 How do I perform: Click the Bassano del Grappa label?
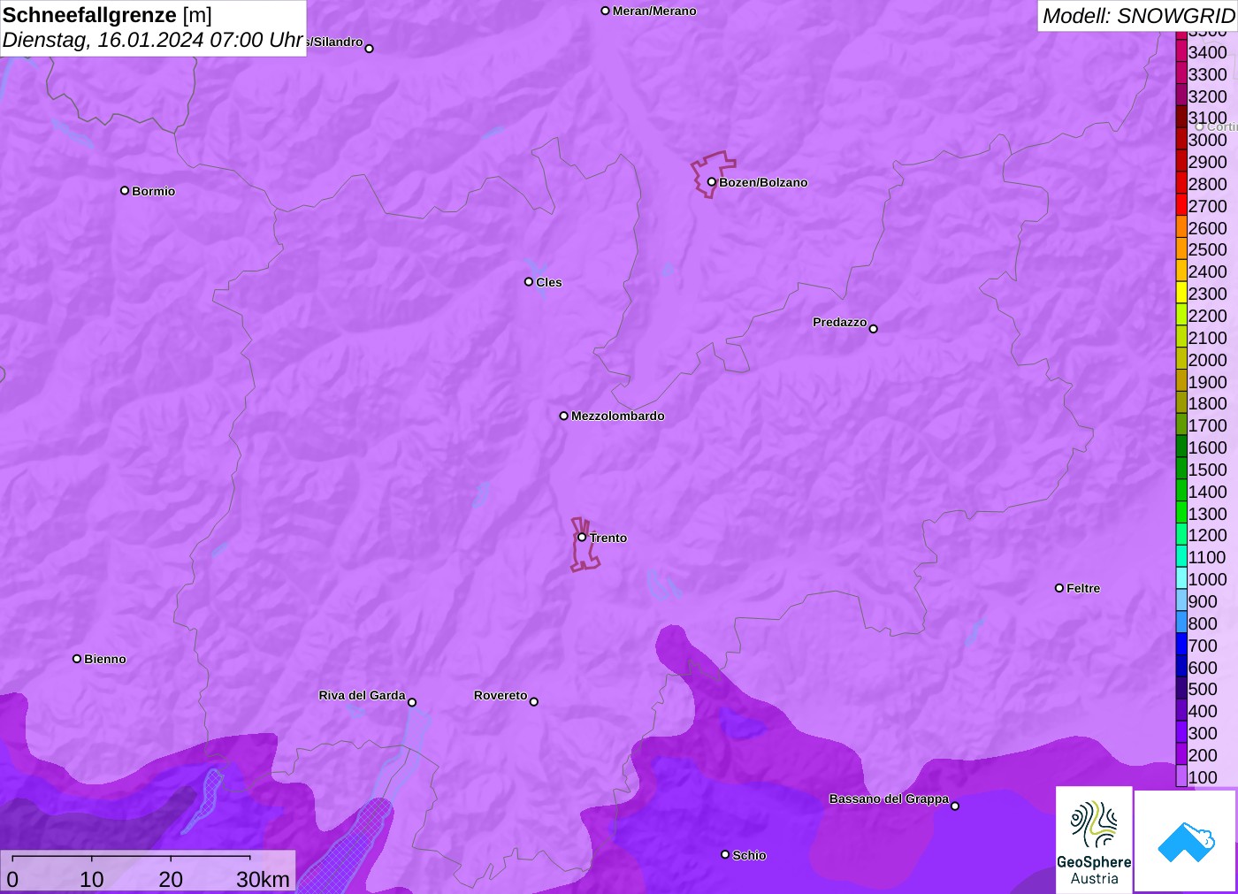pos(889,798)
